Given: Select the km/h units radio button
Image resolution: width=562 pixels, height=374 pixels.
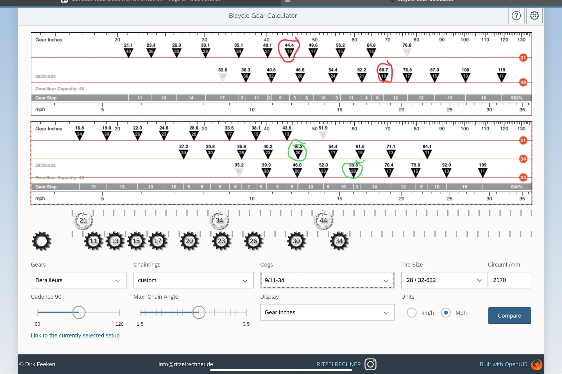Looking at the screenshot, I should (412, 313).
